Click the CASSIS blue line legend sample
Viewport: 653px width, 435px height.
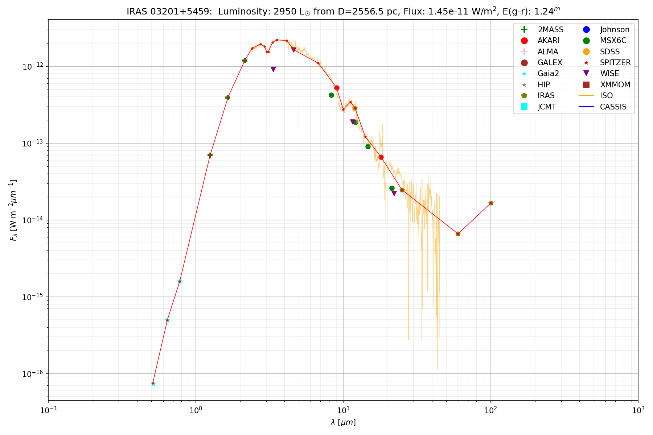click(586, 107)
